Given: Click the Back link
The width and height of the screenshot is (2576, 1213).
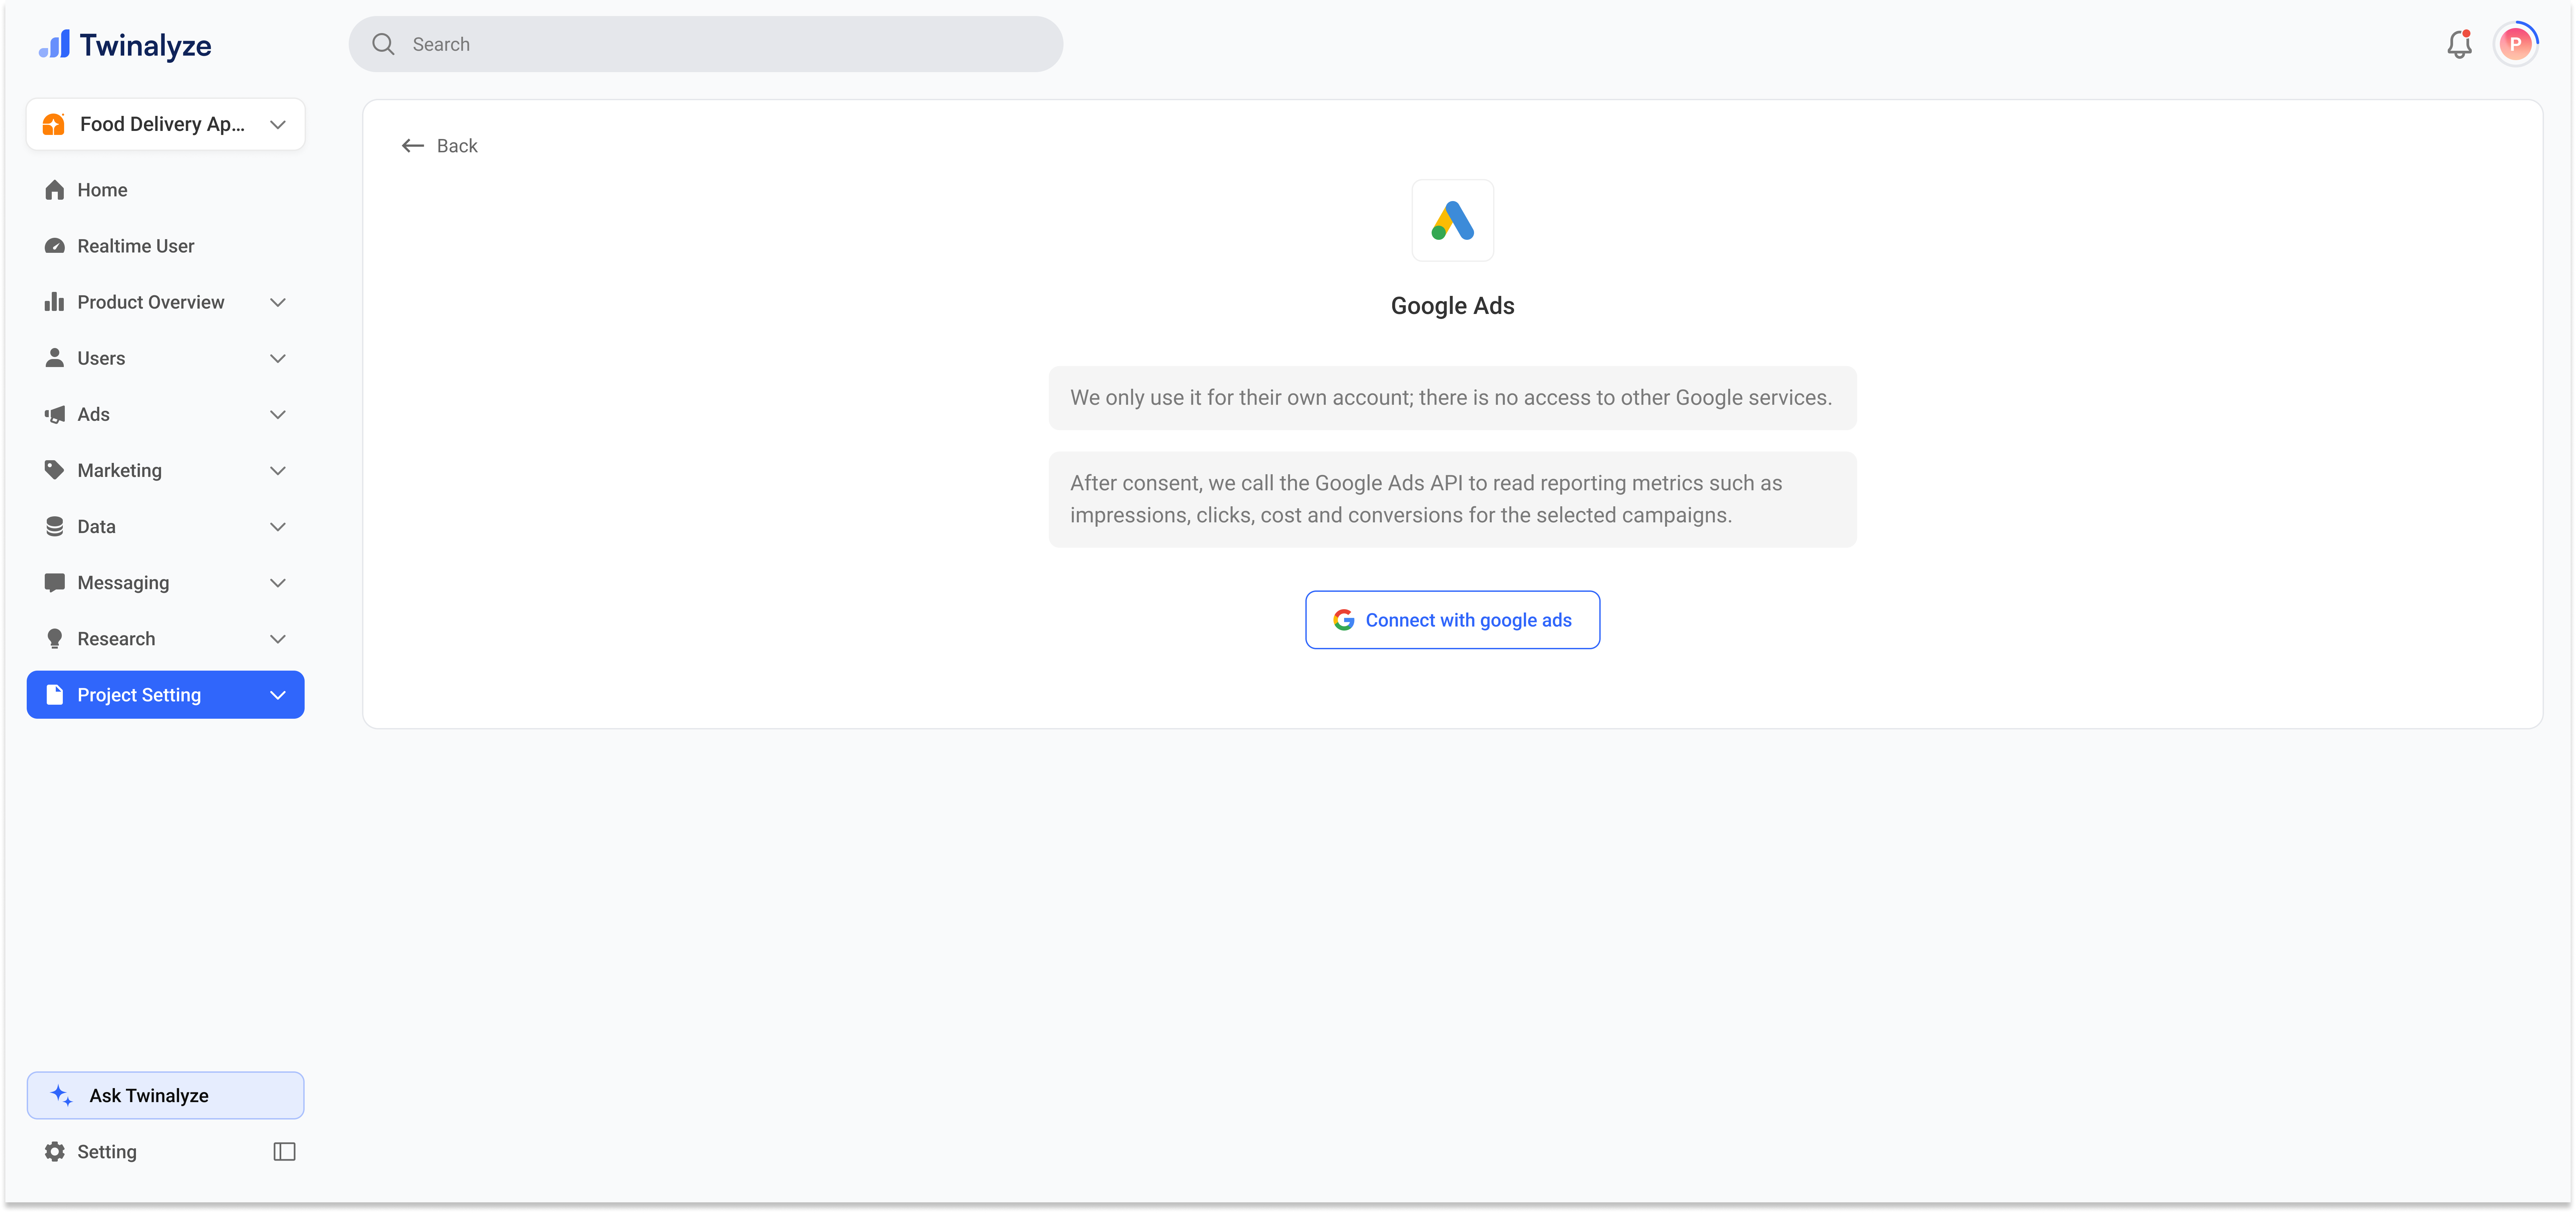Looking at the screenshot, I should pos(440,146).
